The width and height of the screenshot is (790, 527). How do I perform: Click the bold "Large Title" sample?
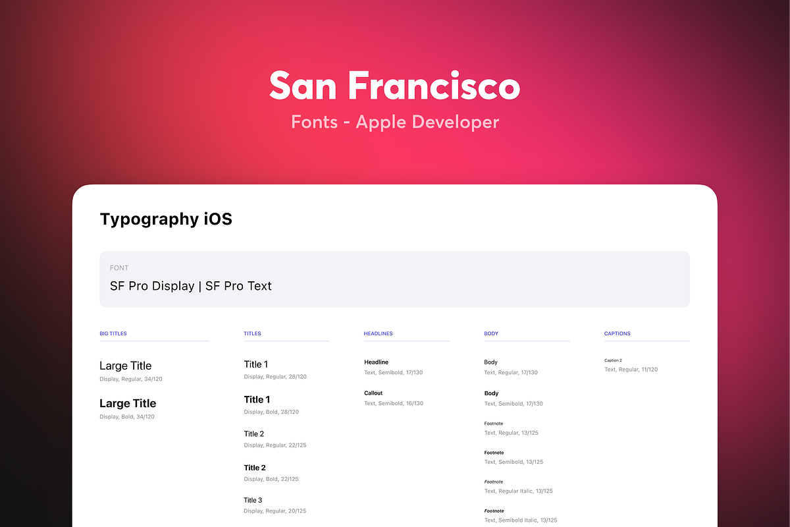128,403
